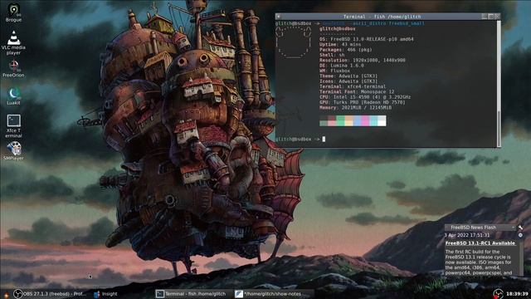The image size is (531, 299).
Task: Click the WM Fluxbox line
Action: (x=334, y=71)
